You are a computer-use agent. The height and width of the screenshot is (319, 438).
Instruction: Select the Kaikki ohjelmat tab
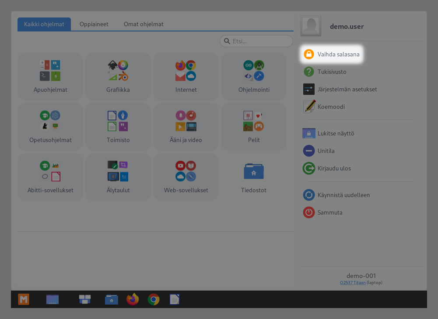[x=44, y=24]
